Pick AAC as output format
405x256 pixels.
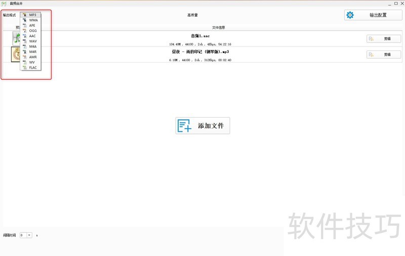click(30, 36)
